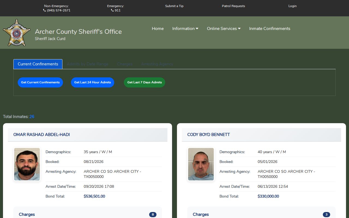Click the Archer County Sheriff's Office title
349x218 pixels.
(x=78, y=32)
